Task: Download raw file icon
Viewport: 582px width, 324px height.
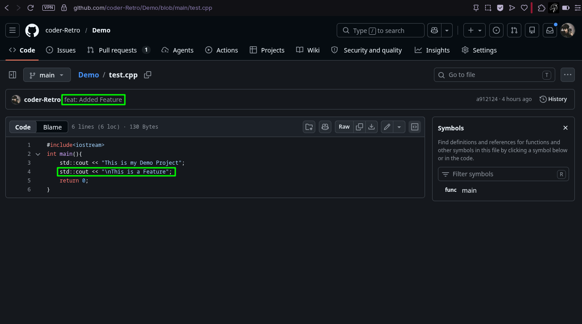Action: click(371, 127)
